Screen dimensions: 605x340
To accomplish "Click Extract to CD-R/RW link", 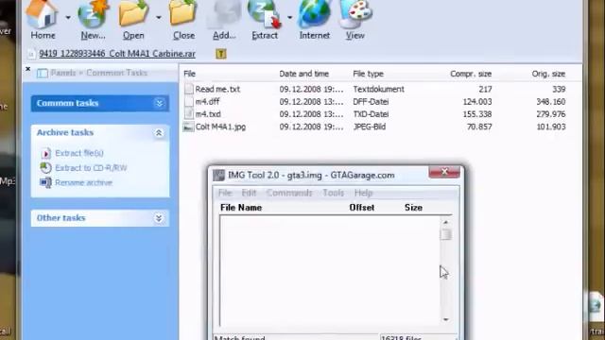I will tap(91, 168).
